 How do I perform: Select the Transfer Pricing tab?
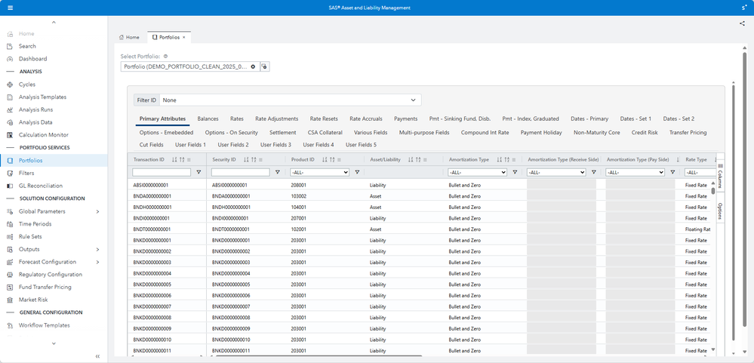pos(688,132)
